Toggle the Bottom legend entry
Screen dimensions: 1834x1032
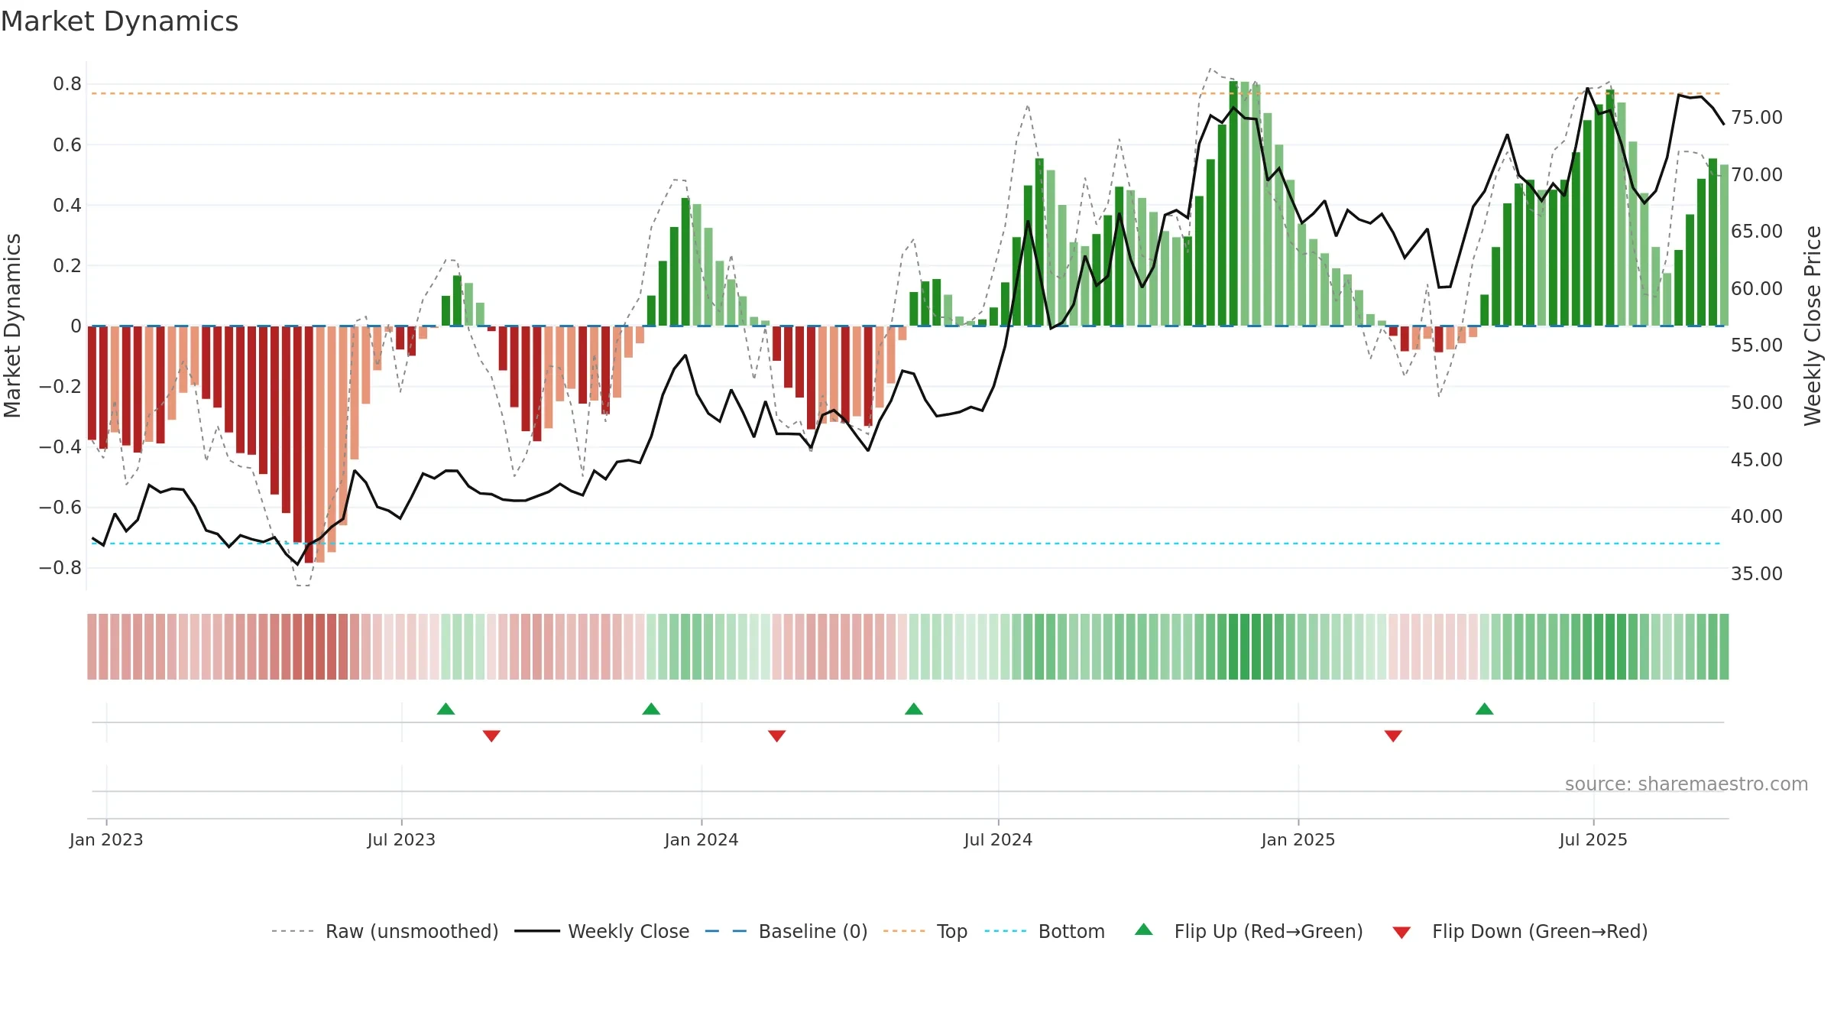[x=1045, y=931]
